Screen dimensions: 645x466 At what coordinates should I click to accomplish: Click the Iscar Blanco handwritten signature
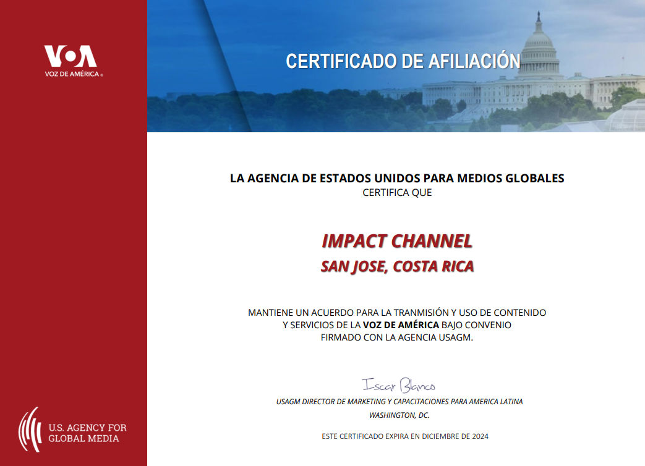coord(399,386)
